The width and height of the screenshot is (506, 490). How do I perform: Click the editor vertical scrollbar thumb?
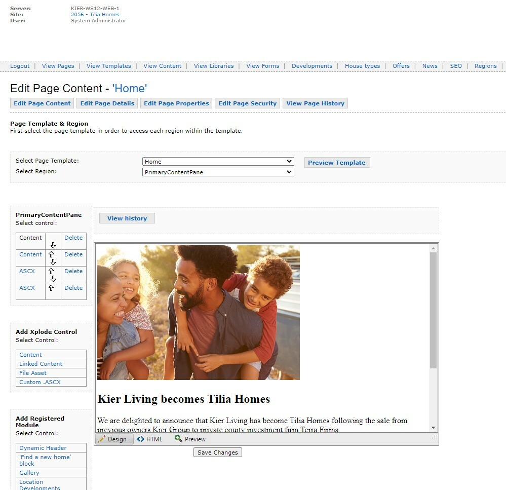pyautogui.click(x=433, y=310)
